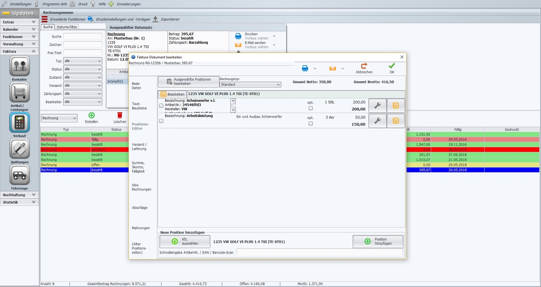The image size is (541, 287).
Task: Open Status filter dropdown
Action: (x=83, y=69)
